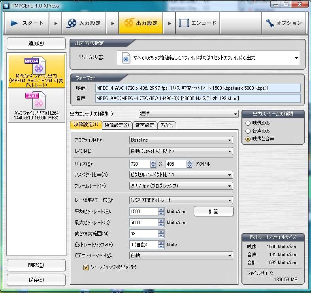
Task: Click the 平均ビットレート 1500 field
Action: 144,212
